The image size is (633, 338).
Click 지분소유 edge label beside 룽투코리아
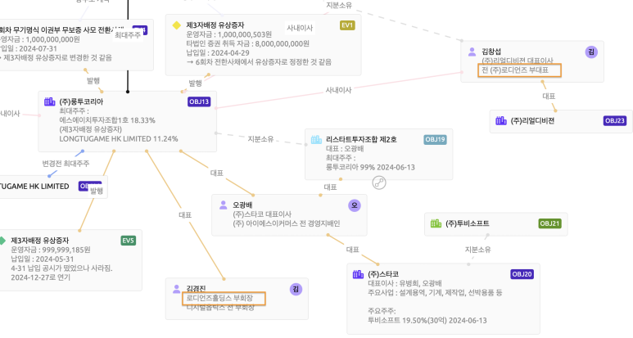[260, 139]
